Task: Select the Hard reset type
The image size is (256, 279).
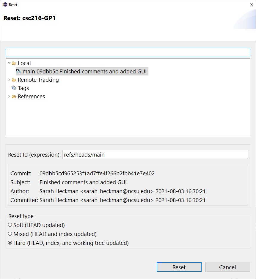Action: [10, 243]
